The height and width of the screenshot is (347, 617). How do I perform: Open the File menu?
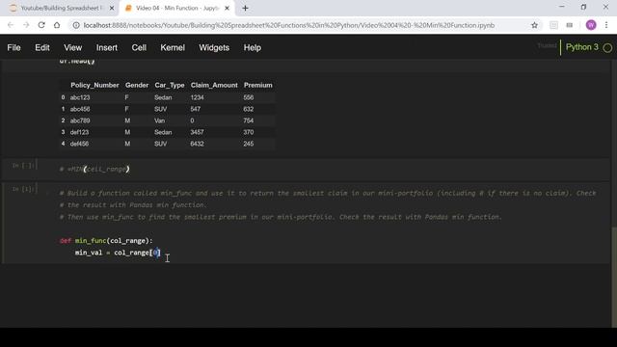point(13,47)
